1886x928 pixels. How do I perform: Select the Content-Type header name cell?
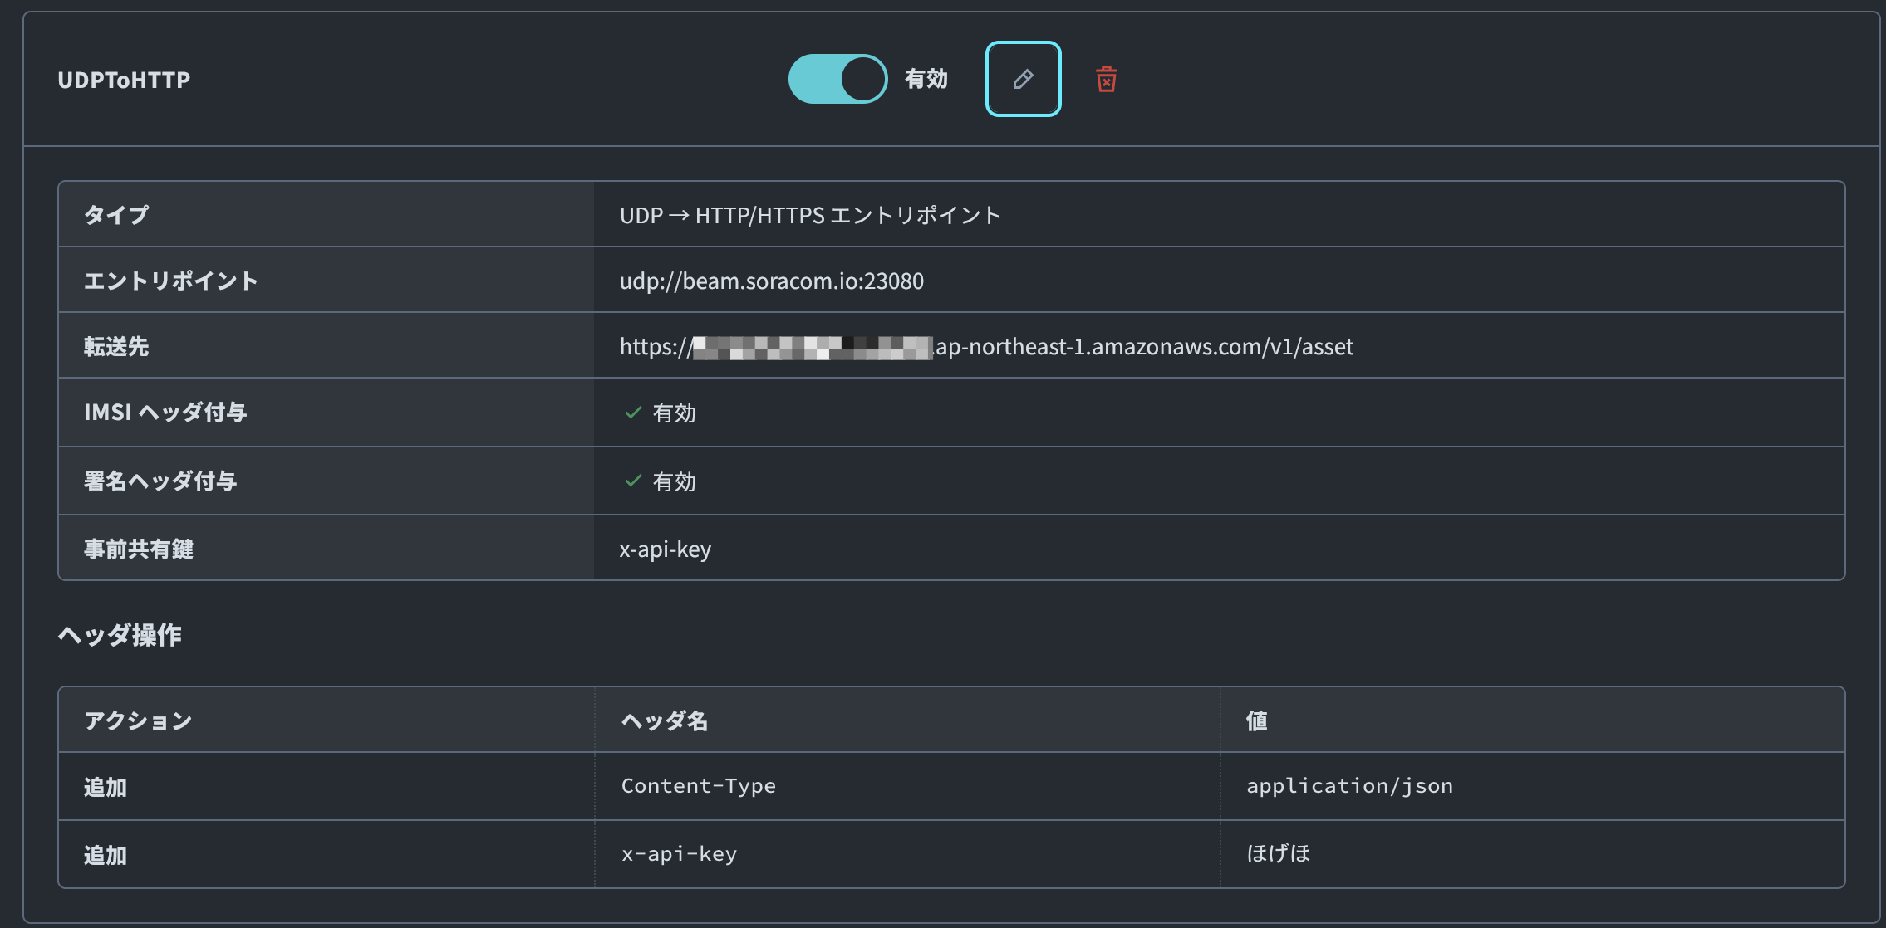[698, 786]
